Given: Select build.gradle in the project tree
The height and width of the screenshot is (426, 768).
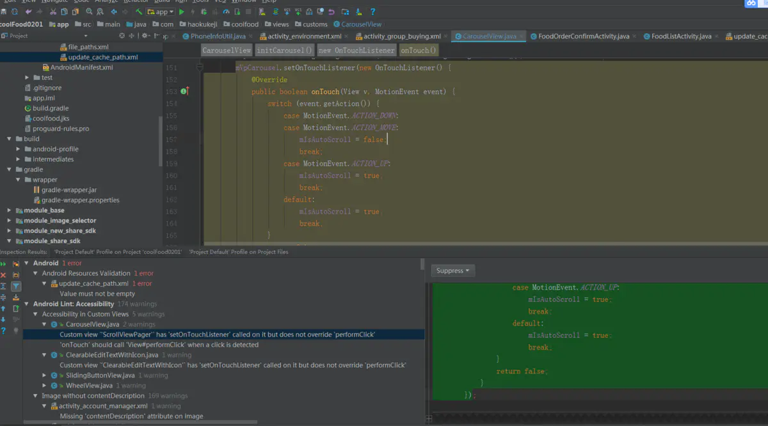Looking at the screenshot, I should pyautogui.click(x=45, y=108).
